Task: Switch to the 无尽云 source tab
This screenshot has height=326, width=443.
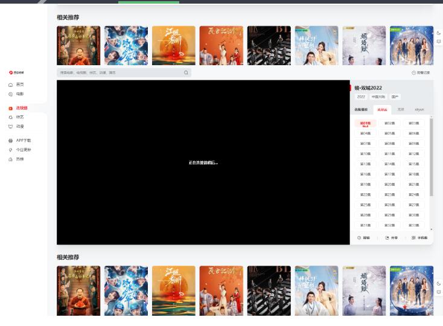Action: (x=383, y=110)
